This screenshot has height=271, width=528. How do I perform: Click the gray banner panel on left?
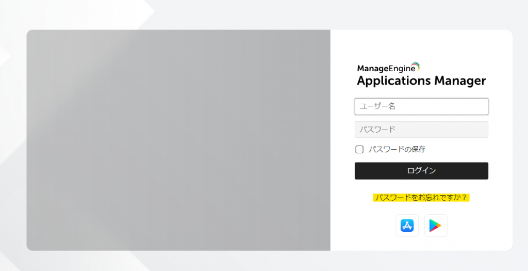(x=178, y=140)
